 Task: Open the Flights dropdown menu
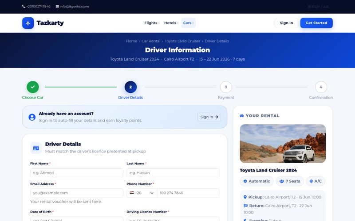(152, 23)
